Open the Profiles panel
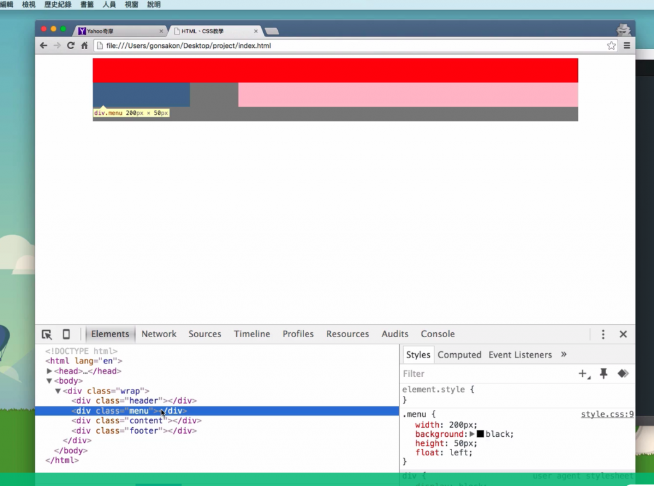654x486 pixels. click(x=298, y=334)
